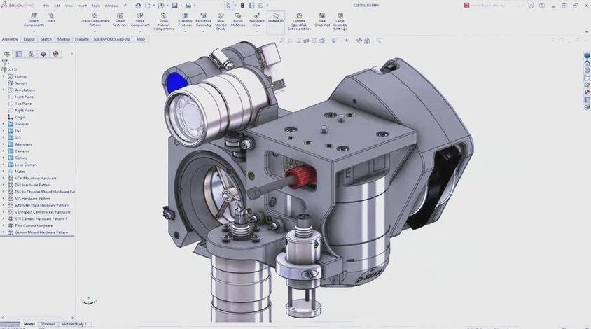
Task: Click the Home icon in title bar
Action: point(139,6)
